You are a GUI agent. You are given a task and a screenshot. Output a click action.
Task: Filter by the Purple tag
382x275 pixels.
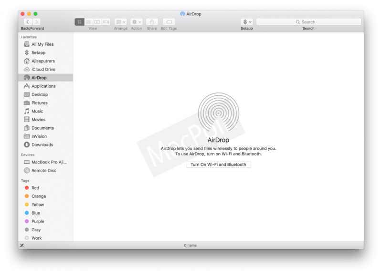(45, 222)
